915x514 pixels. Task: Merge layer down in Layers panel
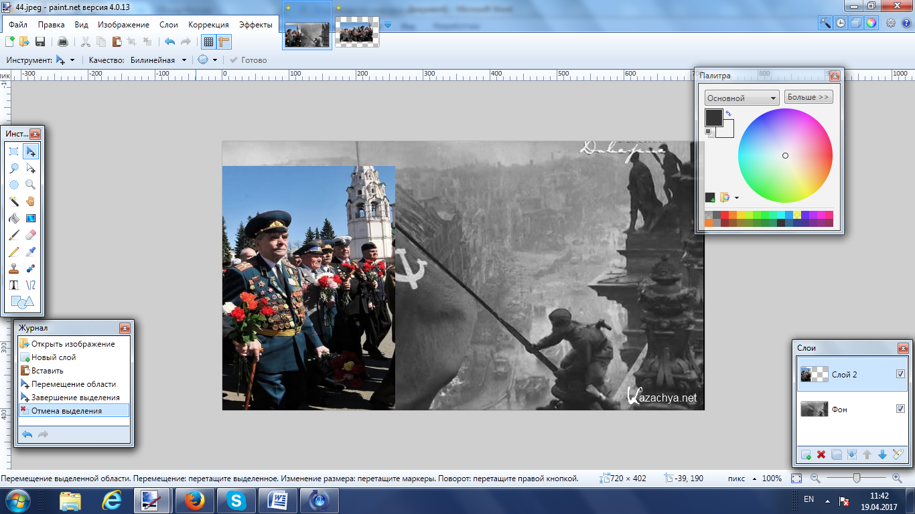(x=852, y=454)
